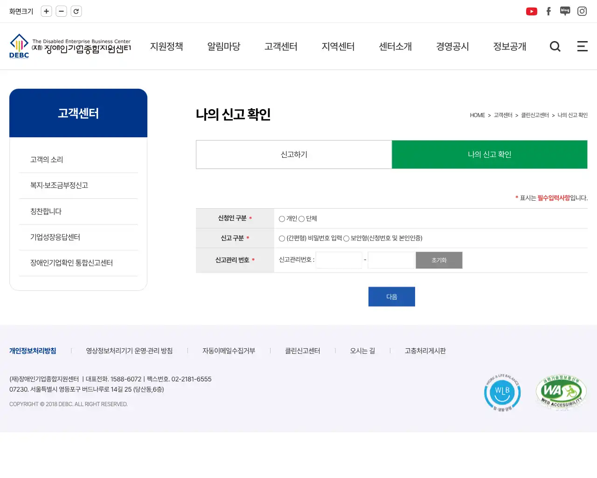Increase screen size with plus button
Viewport: 597px width, 478px height.
(46, 11)
